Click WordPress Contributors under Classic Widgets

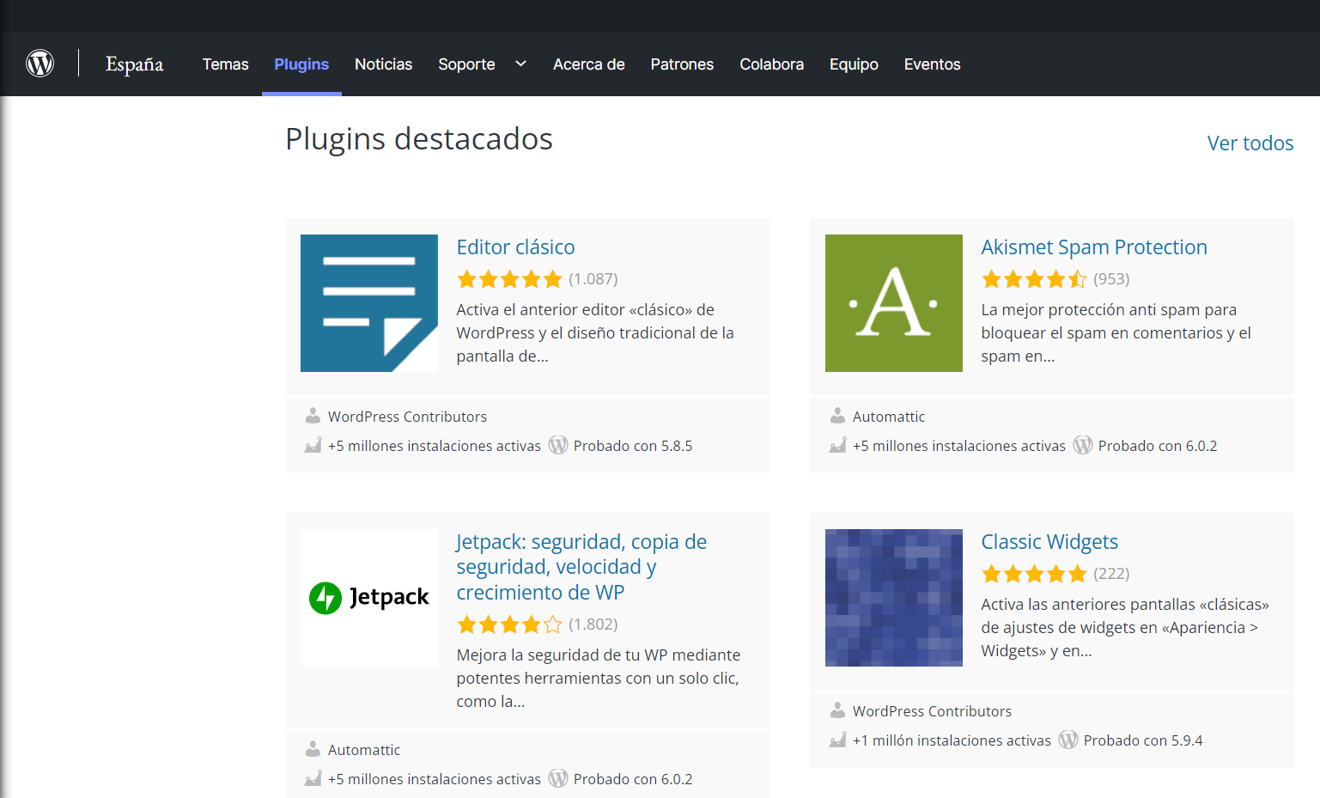tap(932, 711)
